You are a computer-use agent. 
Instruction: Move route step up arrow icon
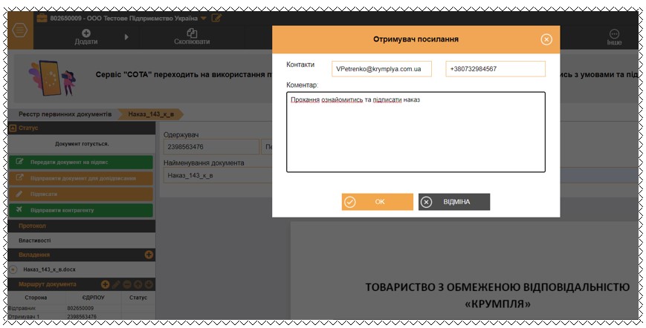[138, 284]
